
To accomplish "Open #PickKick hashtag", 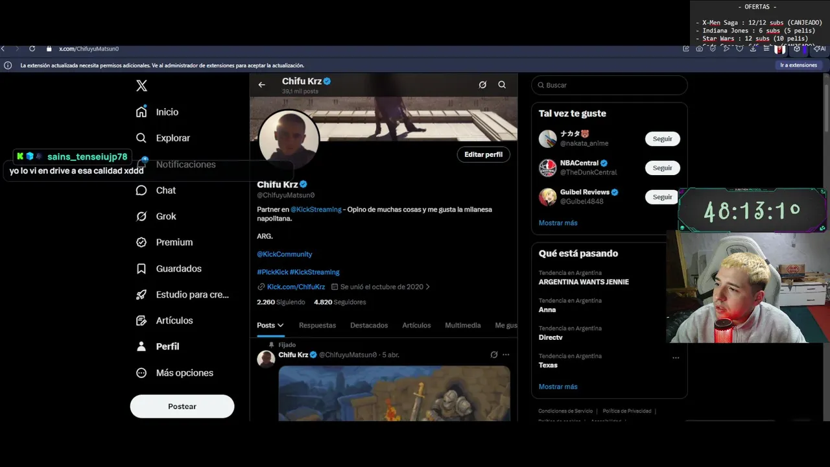I will [272, 272].
